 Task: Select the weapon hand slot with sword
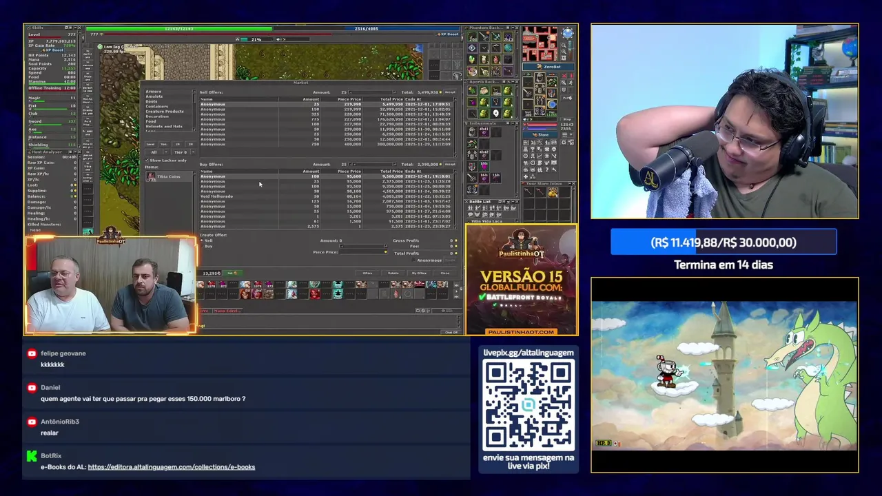[528, 93]
